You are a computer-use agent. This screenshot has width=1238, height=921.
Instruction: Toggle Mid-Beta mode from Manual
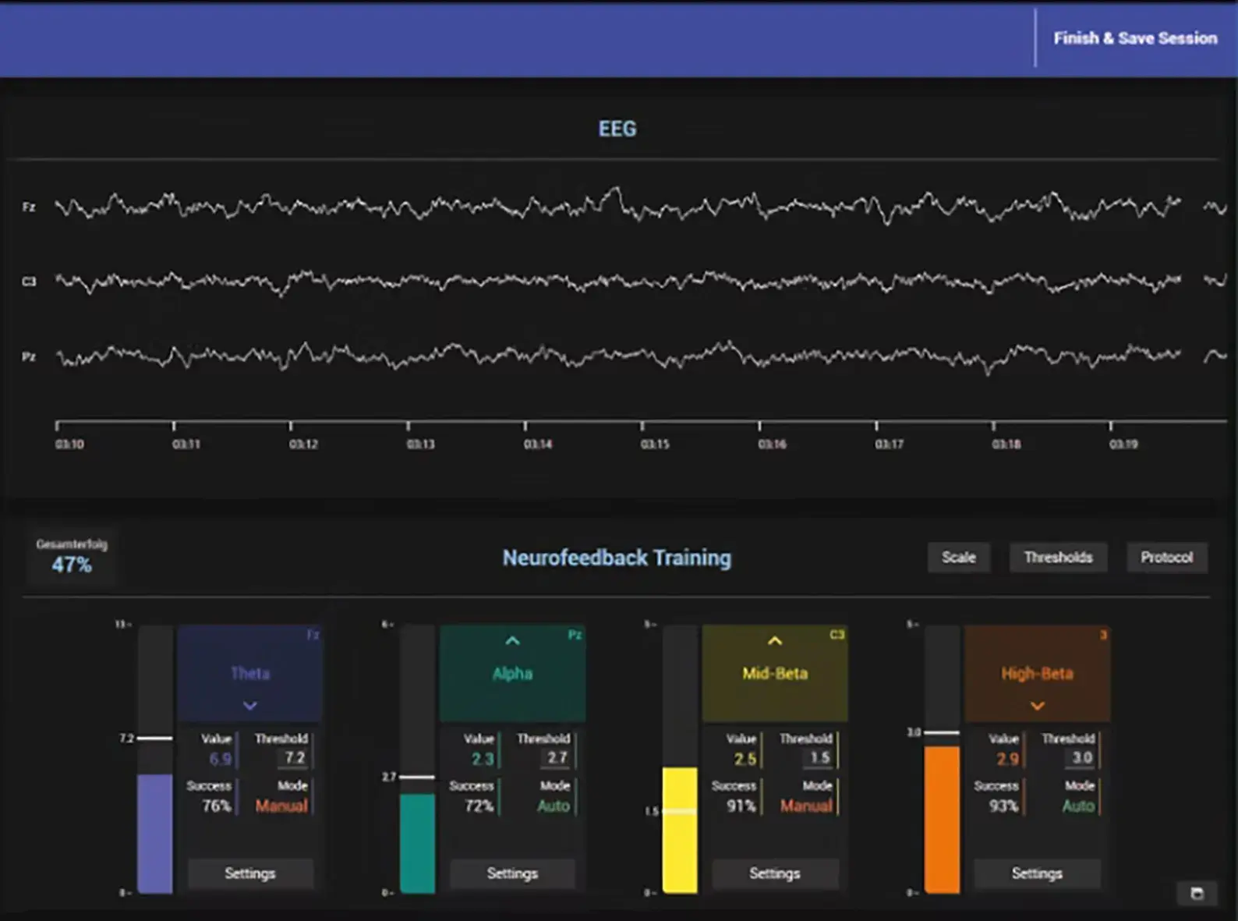tap(806, 806)
